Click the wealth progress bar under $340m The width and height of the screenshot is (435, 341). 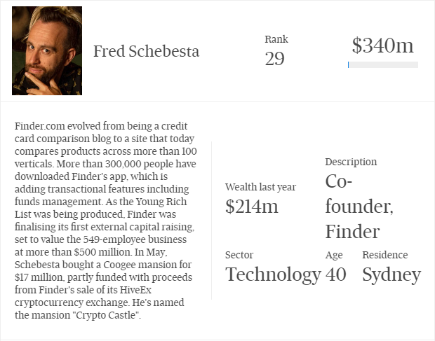pos(382,65)
